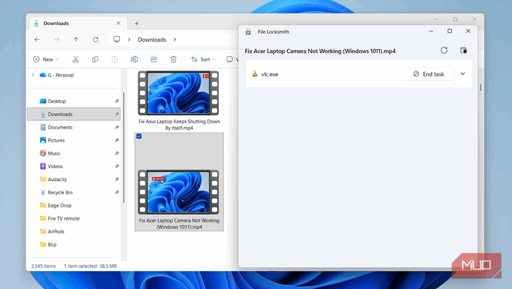The width and height of the screenshot is (512, 289).
Task: End task for vlc.exe
Action: pos(428,74)
